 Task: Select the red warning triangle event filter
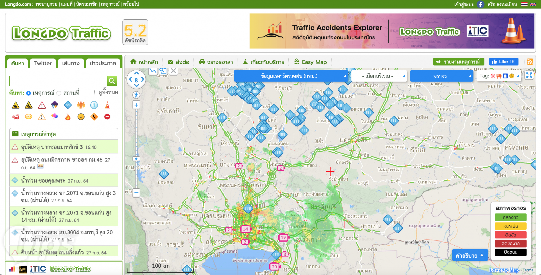[42, 105]
